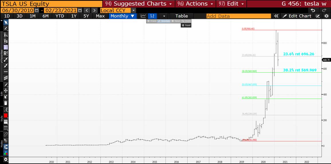Viewport: 331px width, 164px height.
Task: Click the edit pencil tool in Edit section
Action: [6, 85]
